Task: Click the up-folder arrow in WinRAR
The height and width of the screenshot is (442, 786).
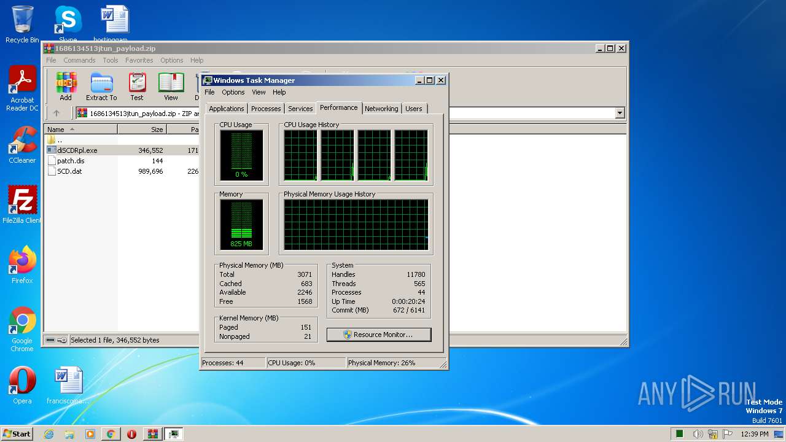Action: (56, 113)
